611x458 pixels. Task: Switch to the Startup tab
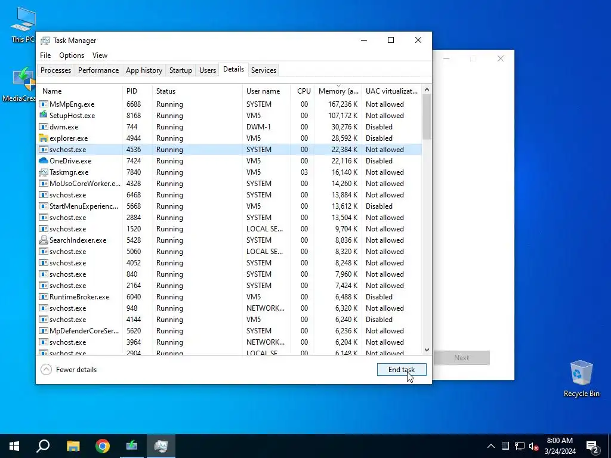180,70
